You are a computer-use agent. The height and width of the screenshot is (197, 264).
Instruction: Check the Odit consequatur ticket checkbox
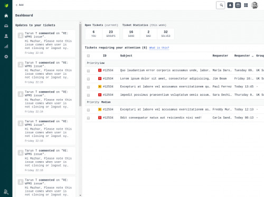click(x=88, y=118)
